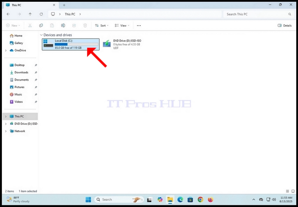Image resolution: width=298 pixels, height=207 pixels.
Task: Expand the DVD Drive (D:) tree node
Action: click(6, 124)
